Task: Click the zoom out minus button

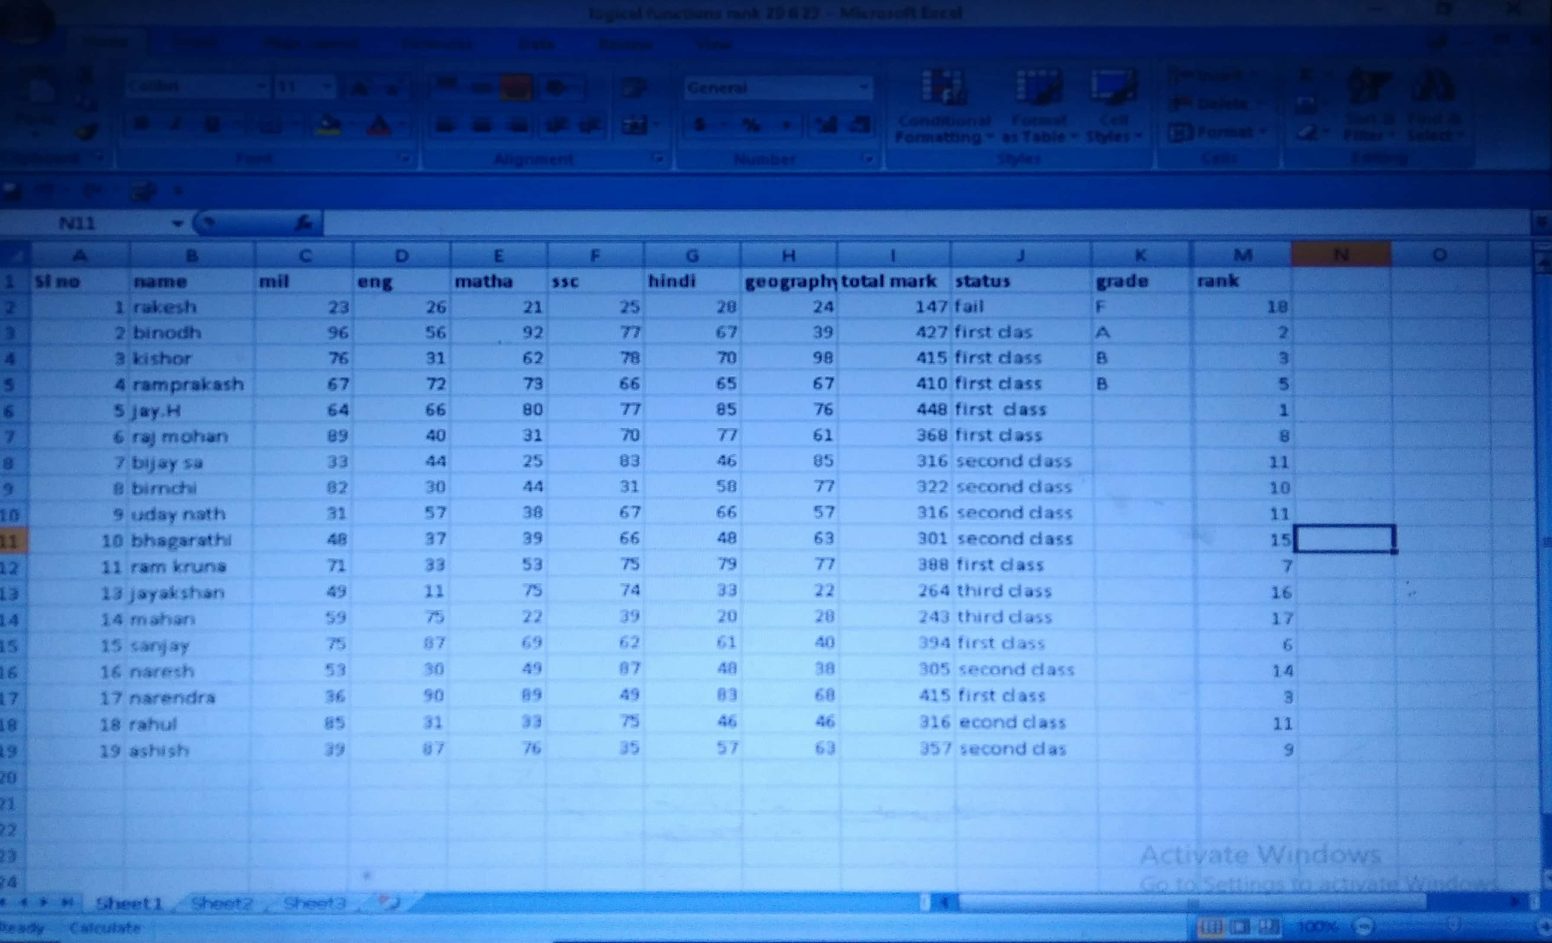Action: [x=1364, y=926]
